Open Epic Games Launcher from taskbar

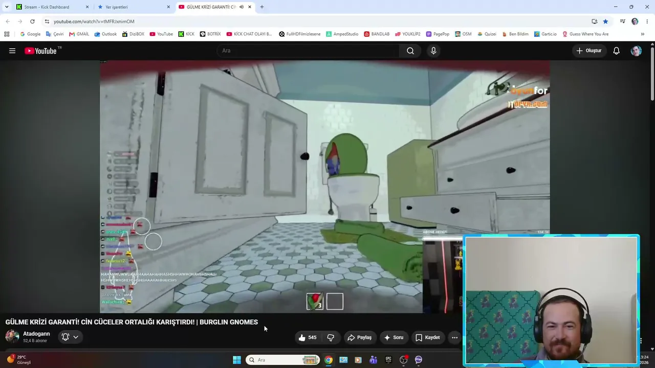(x=388, y=360)
